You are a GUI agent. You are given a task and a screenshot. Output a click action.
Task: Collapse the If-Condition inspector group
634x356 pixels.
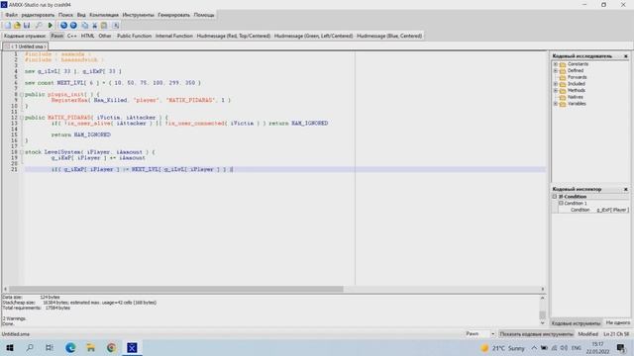tap(555, 197)
